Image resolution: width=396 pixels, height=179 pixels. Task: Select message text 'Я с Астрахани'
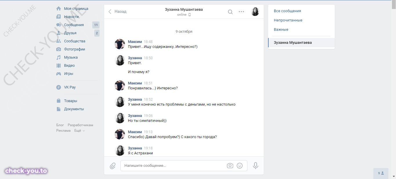(x=140, y=153)
